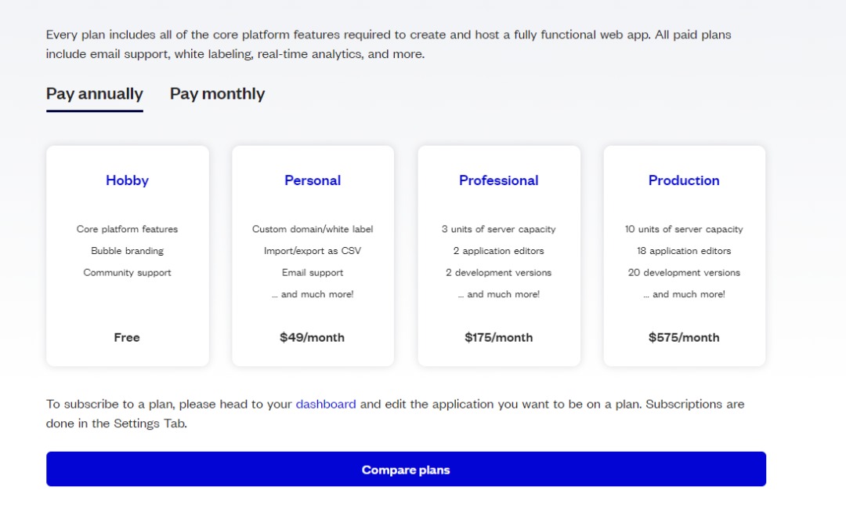Image resolution: width=846 pixels, height=505 pixels.
Task: Click the Hobby plan Free price
Action: [127, 338]
